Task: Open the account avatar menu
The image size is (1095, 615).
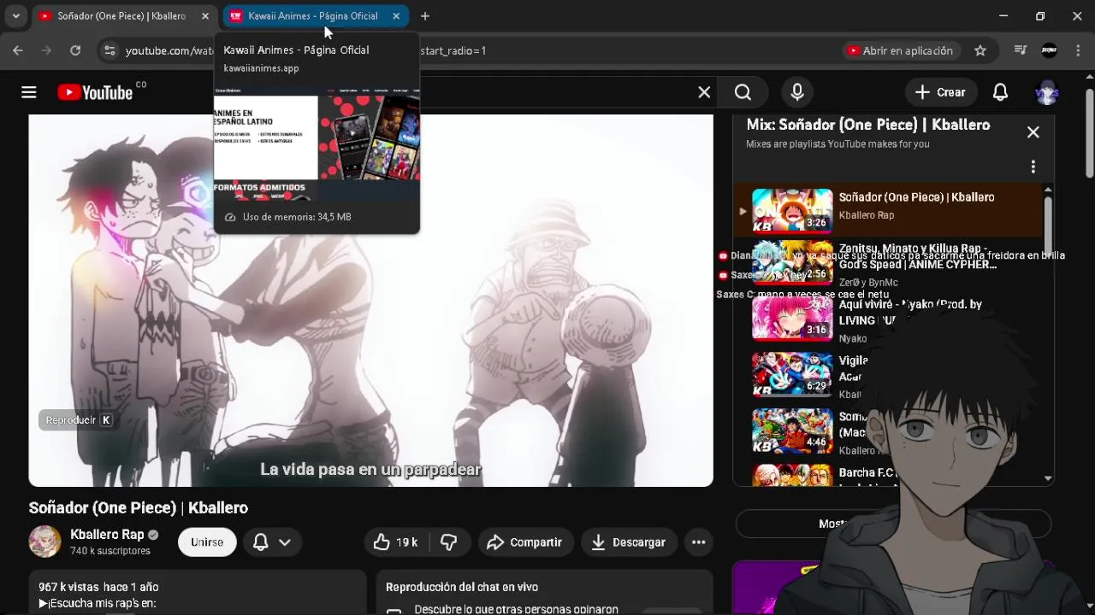Action: (1047, 92)
